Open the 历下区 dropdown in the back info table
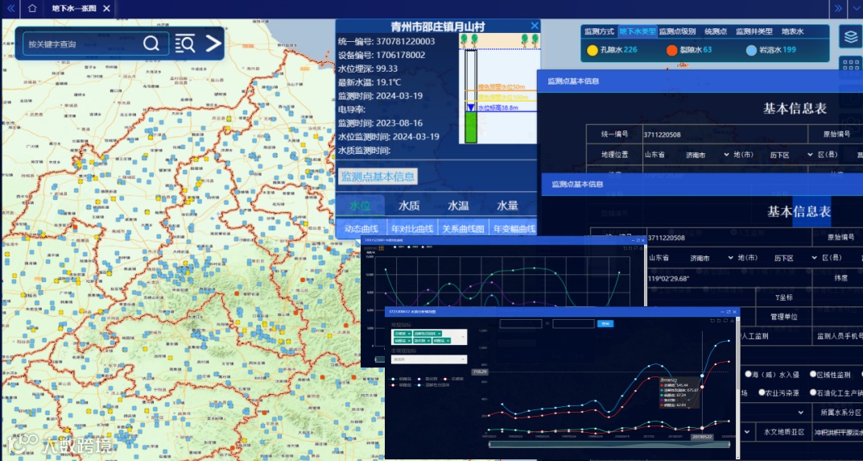 (x=791, y=155)
